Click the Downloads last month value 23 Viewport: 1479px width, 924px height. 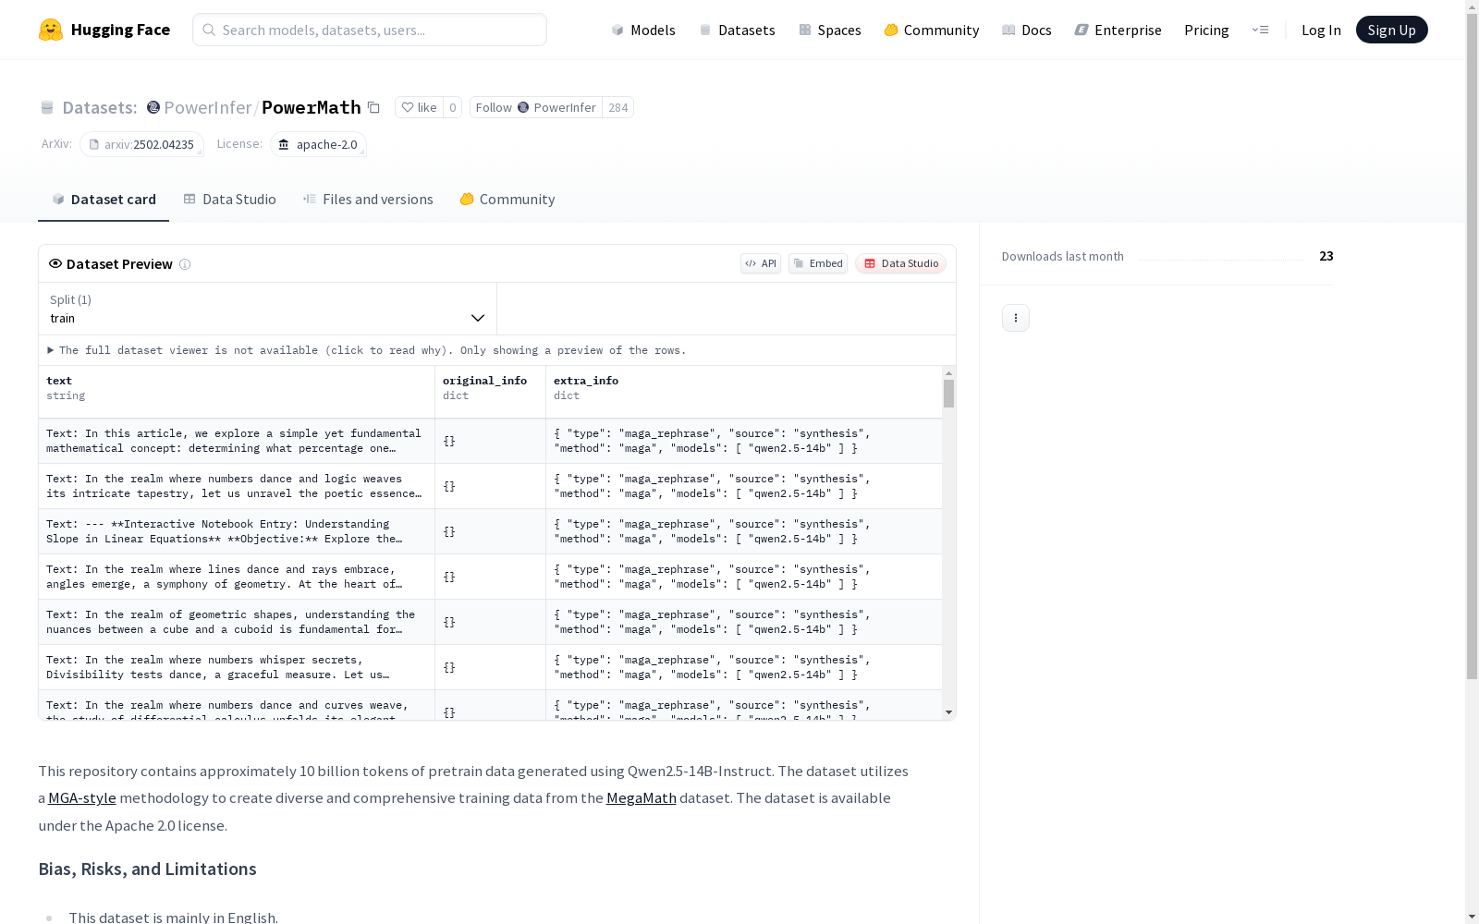coord(1326,256)
